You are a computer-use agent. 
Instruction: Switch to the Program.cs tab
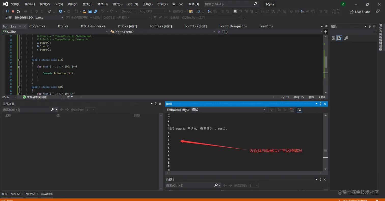click(37, 26)
